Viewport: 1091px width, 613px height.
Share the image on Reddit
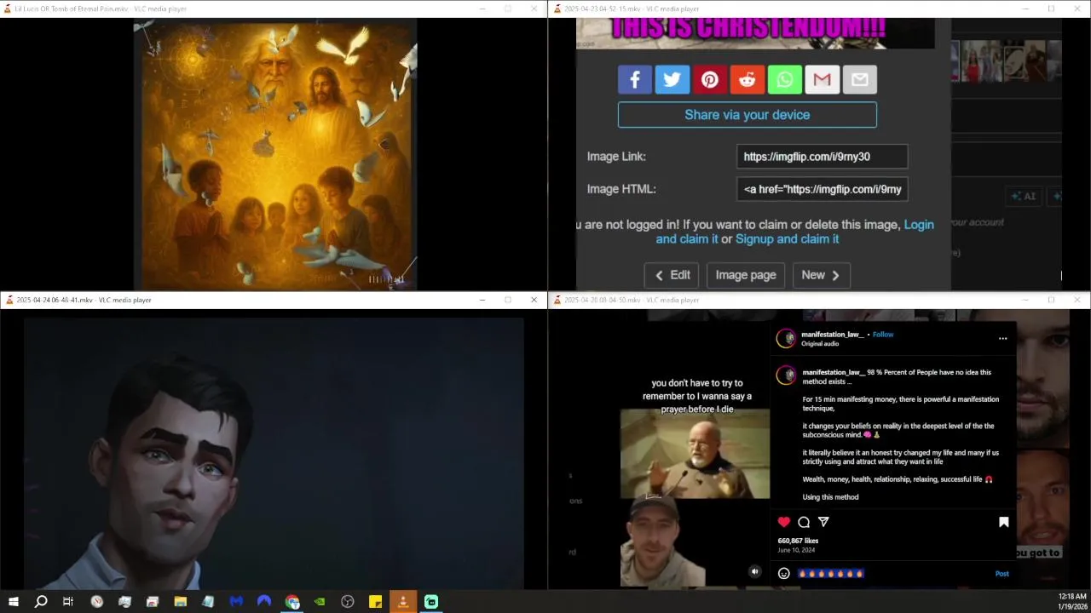[x=747, y=79]
